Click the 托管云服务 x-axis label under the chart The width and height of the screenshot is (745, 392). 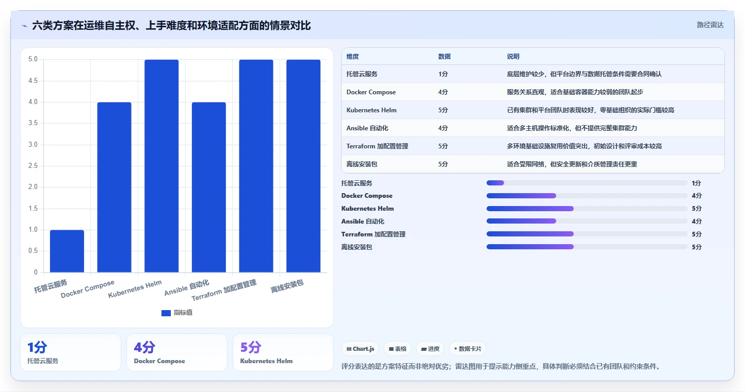(51, 286)
